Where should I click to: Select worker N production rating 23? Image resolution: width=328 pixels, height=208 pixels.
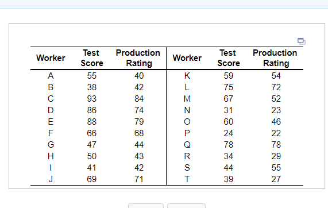tap(276, 110)
